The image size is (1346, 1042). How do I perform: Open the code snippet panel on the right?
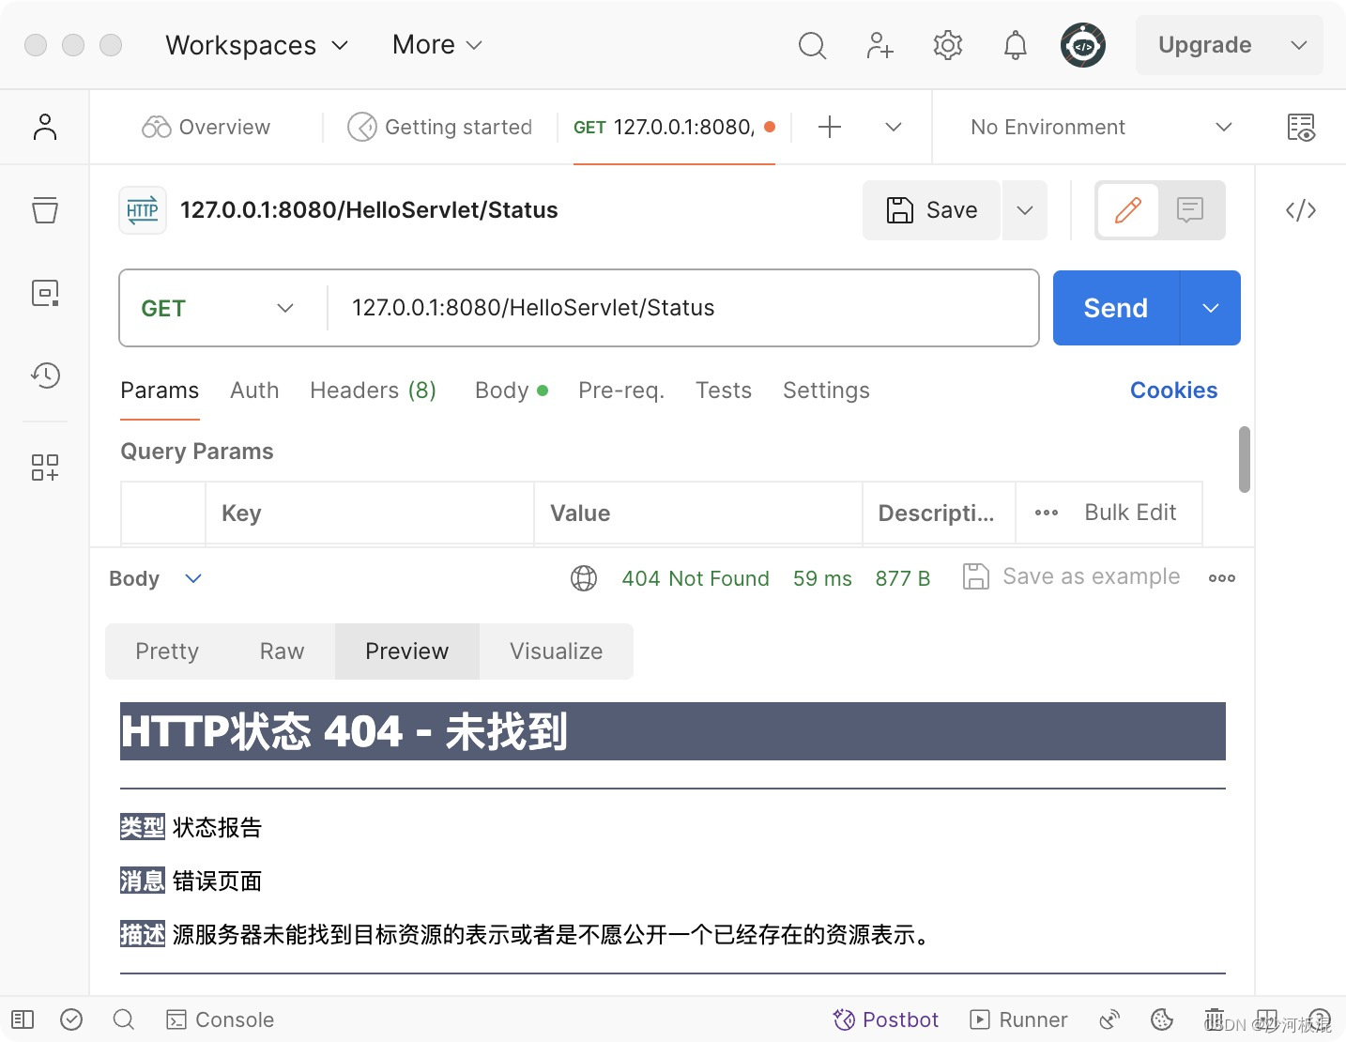click(1300, 210)
